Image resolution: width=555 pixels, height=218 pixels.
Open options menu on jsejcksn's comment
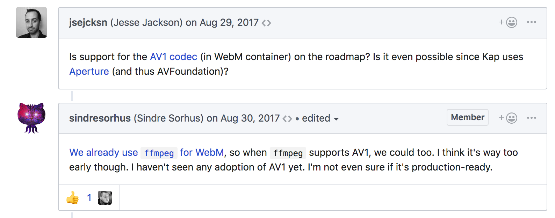pos(531,22)
